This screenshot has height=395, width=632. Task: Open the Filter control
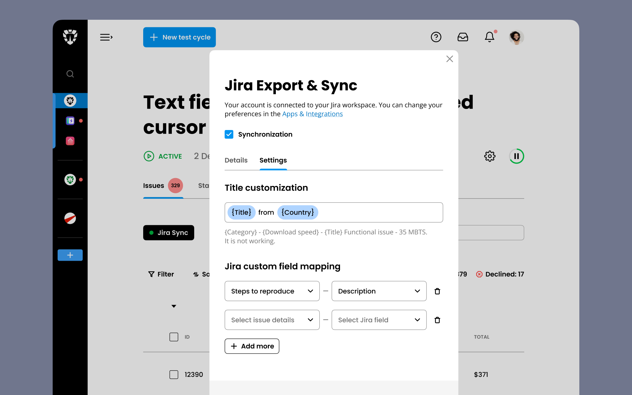(161, 274)
